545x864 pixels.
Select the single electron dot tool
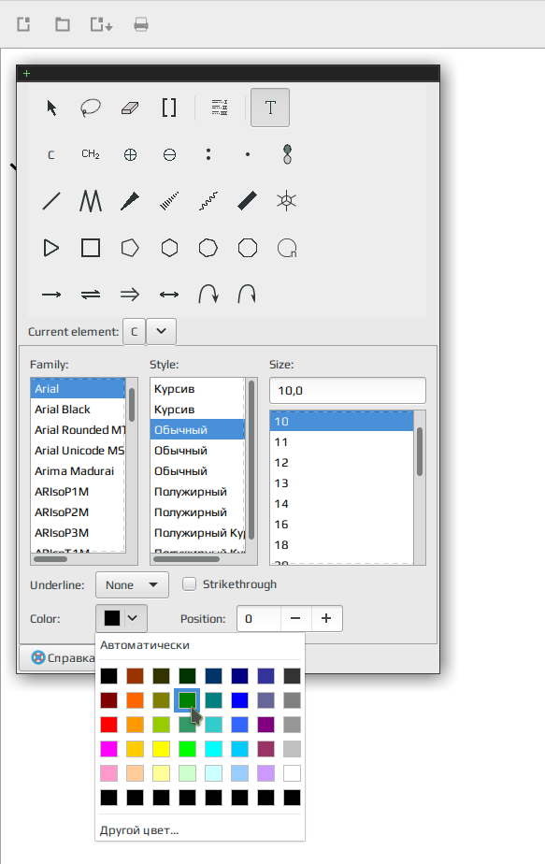click(248, 155)
